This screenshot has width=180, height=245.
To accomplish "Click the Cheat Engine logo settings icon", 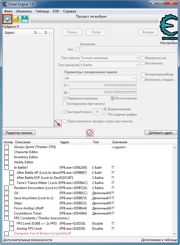I will coord(169,27).
